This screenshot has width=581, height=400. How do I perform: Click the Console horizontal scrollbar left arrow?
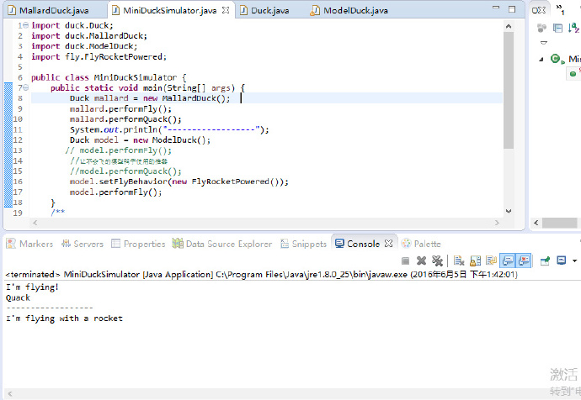coord(10,394)
